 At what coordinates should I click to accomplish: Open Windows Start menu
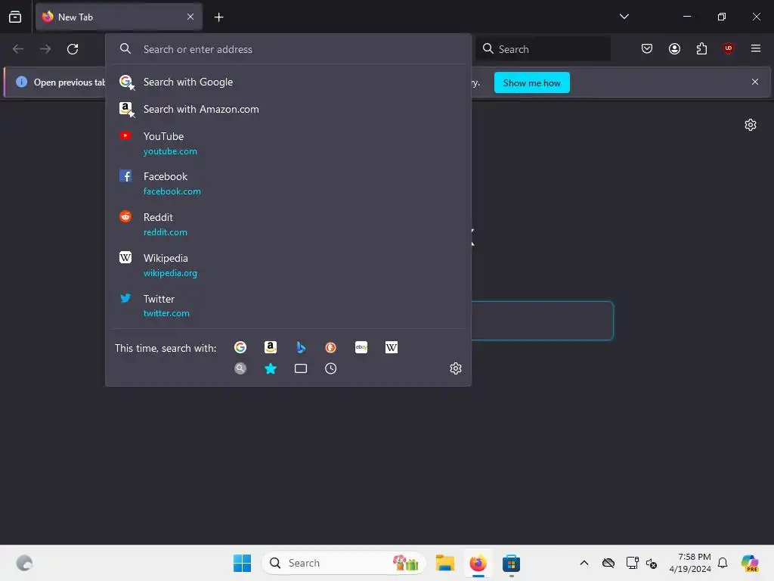coord(242,563)
